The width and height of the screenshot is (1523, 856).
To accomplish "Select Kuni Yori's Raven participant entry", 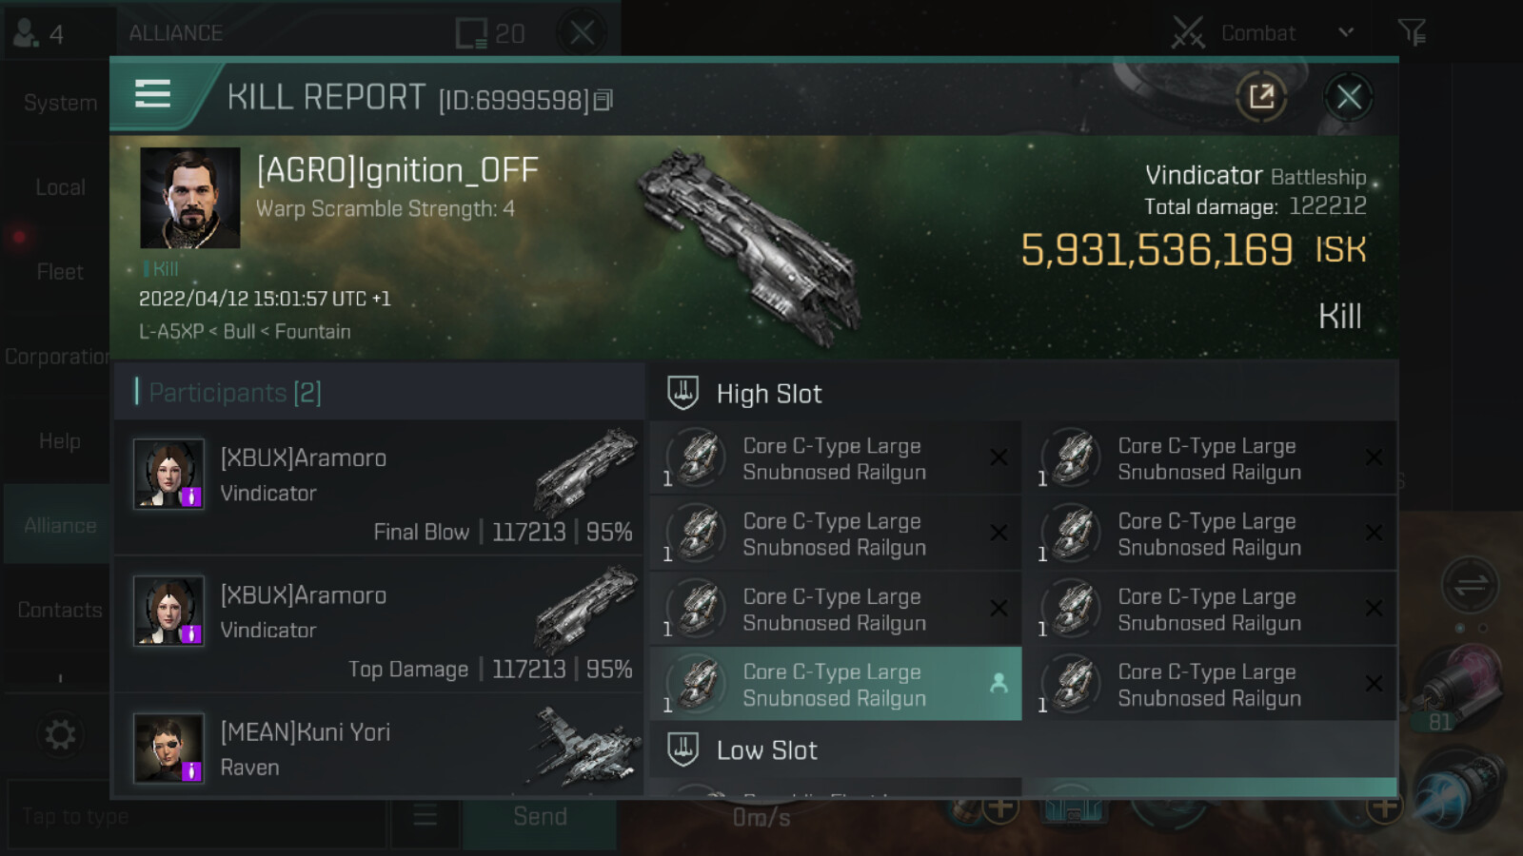I will point(379,748).
